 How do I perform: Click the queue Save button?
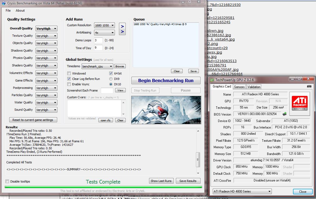pos(194,71)
